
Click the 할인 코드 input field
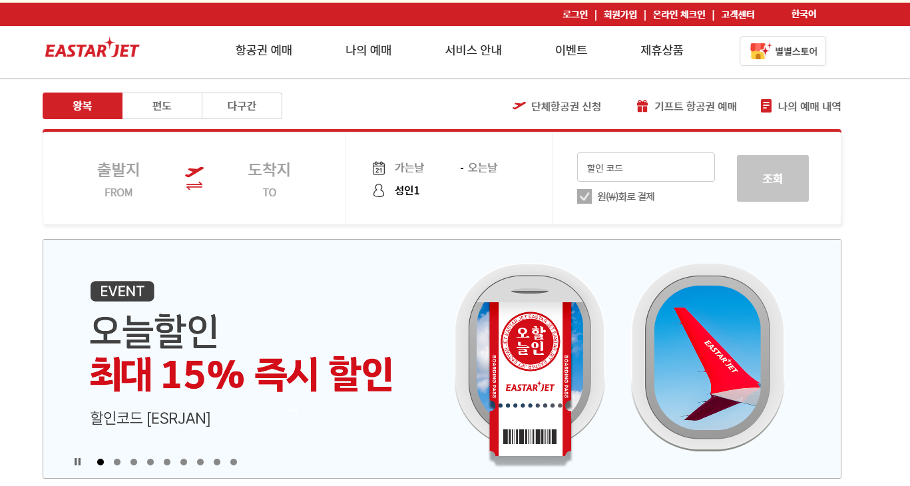pyautogui.click(x=646, y=167)
